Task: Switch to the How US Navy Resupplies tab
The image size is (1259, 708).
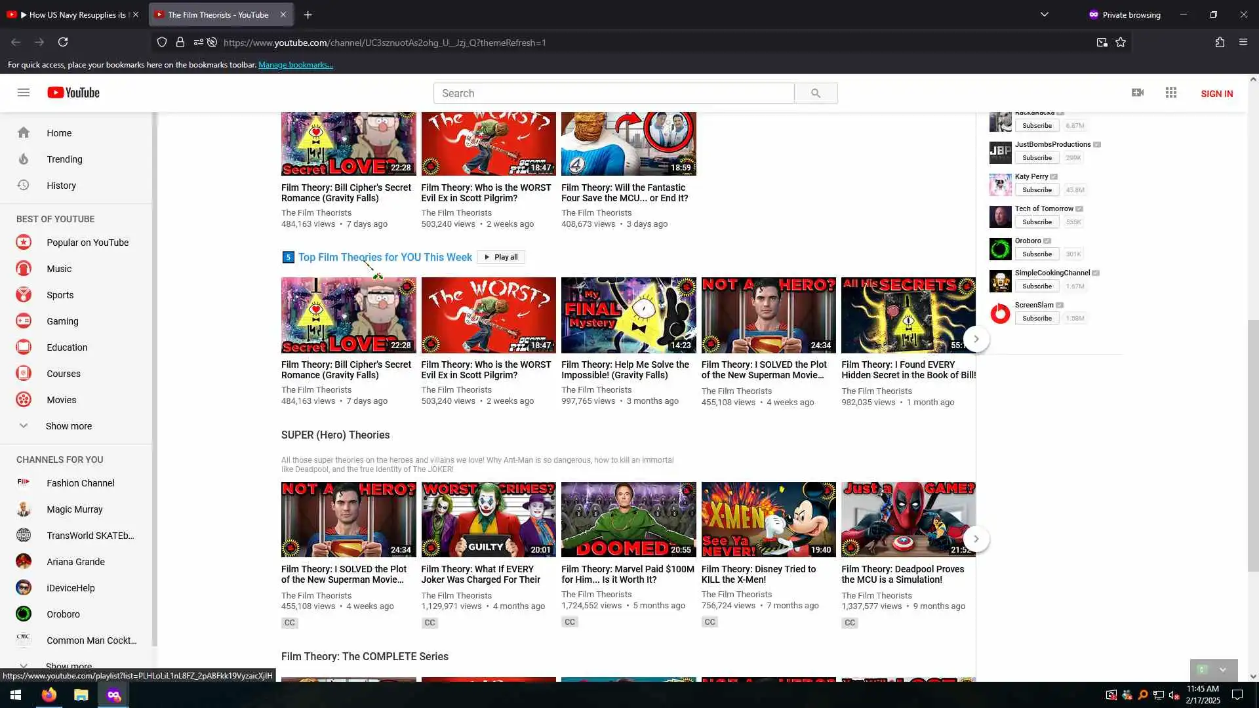Action: click(x=72, y=14)
